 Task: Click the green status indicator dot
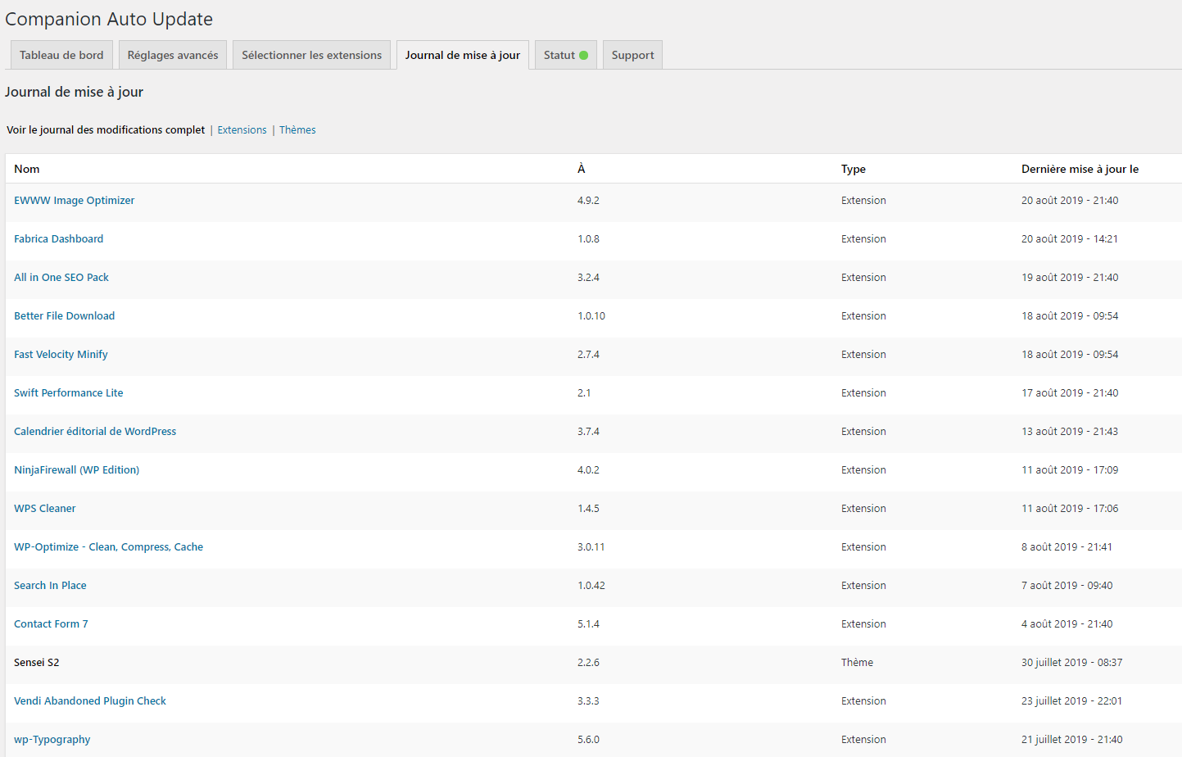584,56
